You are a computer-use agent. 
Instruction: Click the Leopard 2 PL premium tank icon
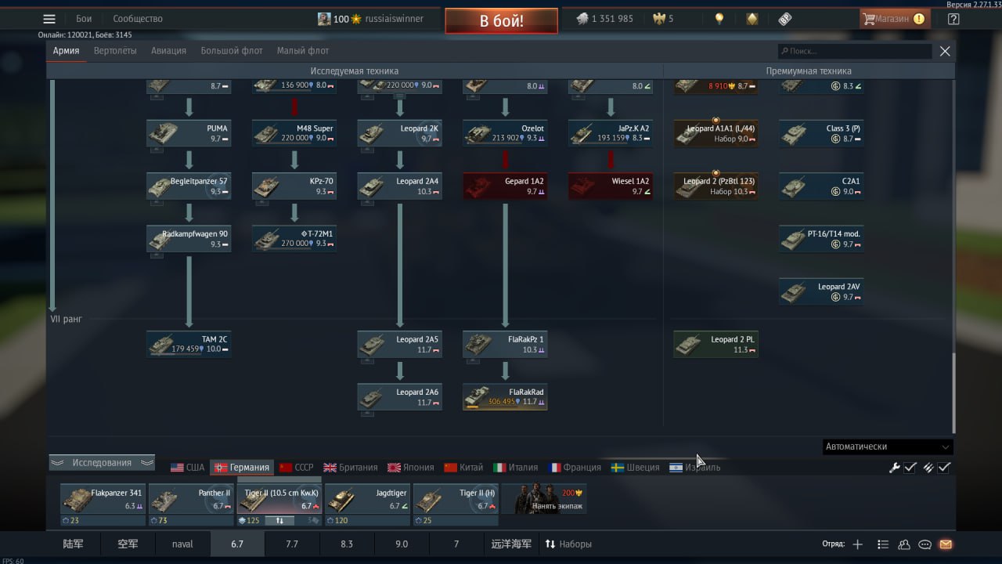coord(690,344)
